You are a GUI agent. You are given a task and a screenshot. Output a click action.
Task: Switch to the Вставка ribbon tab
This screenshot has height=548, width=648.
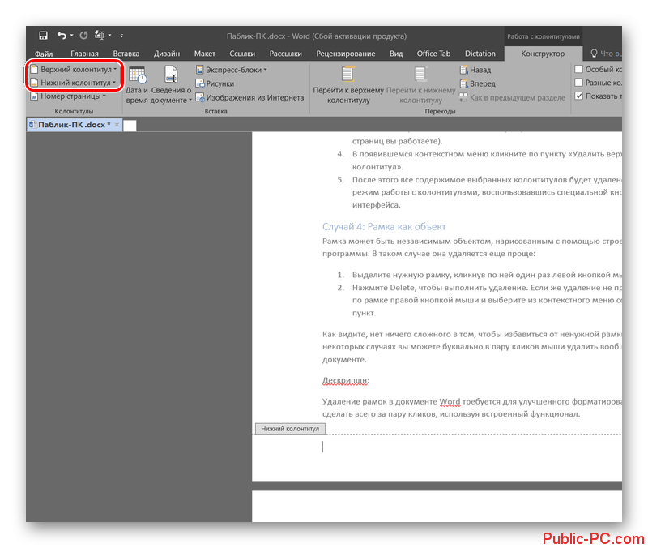[x=126, y=54]
